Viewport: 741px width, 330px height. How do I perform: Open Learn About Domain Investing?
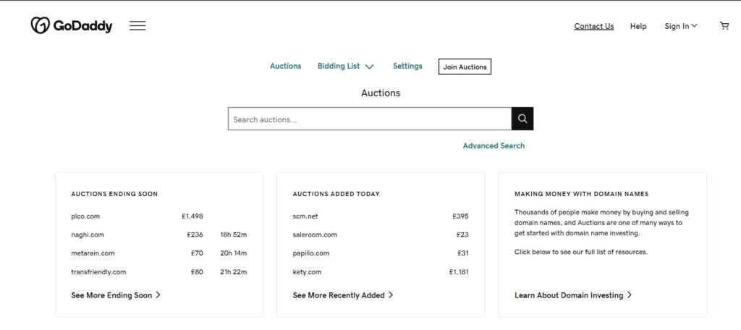click(573, 295)
